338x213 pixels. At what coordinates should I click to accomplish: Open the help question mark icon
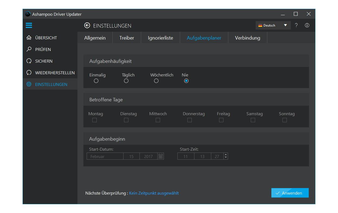coord(296,25)
